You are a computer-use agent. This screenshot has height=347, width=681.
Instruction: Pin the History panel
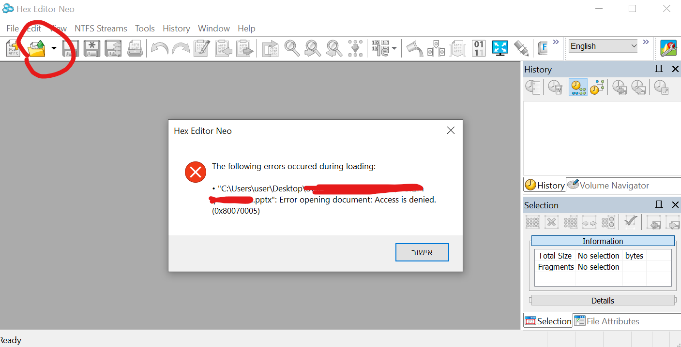tap(659, 69)
